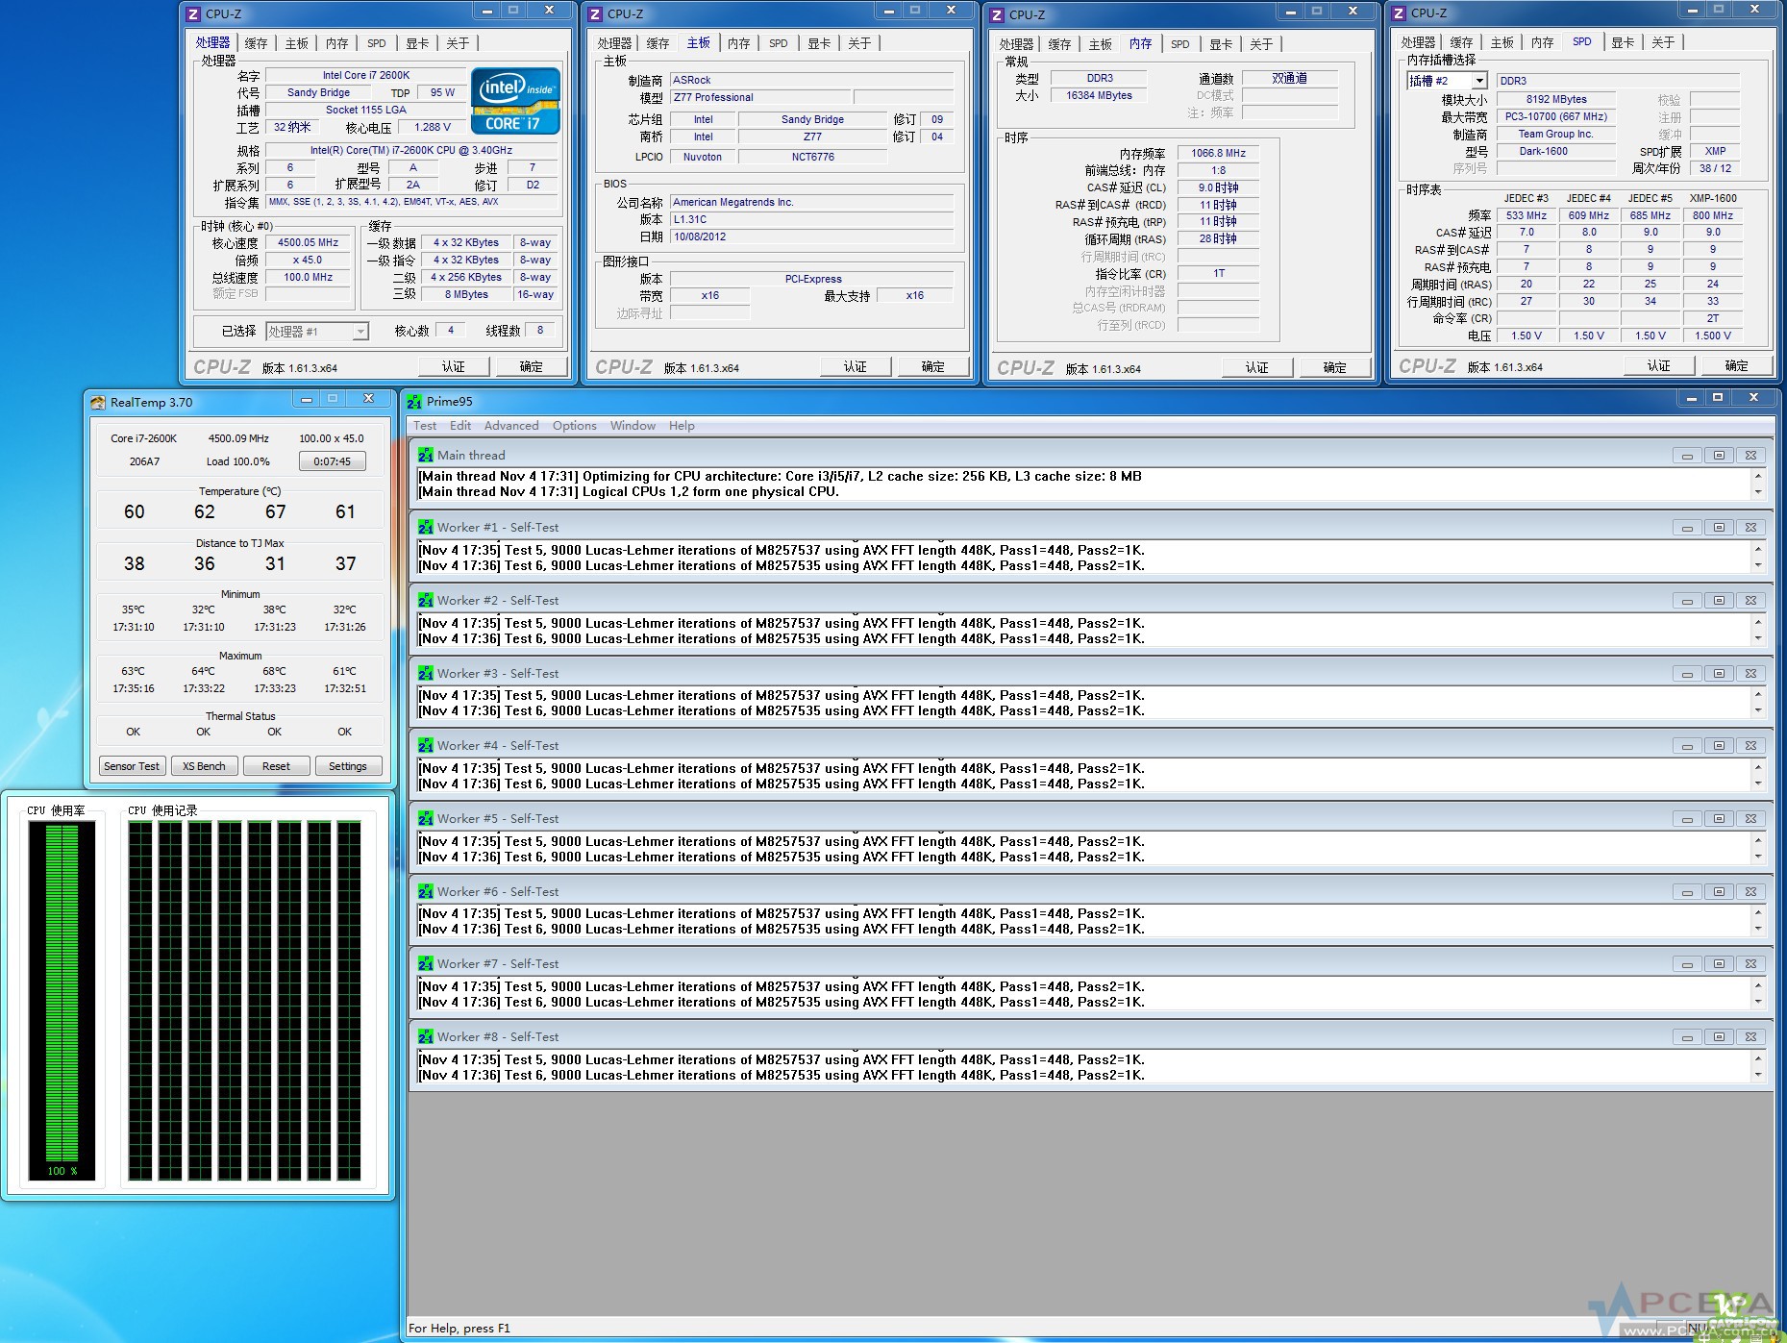Image resolution: width=1787 pixels, height=1343 pixels.
Task: Close the Worker #8 self-test window
Action: coord(1750,1037)
